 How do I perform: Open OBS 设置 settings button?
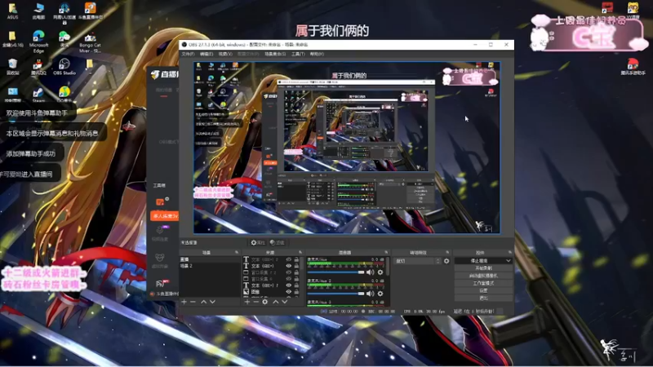click(x=483, y=290)
